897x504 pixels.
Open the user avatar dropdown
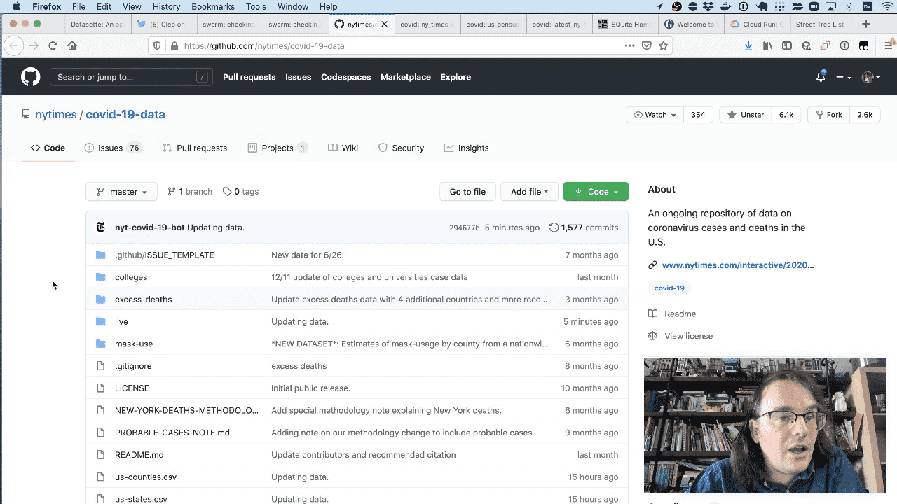tap(871, 77)
